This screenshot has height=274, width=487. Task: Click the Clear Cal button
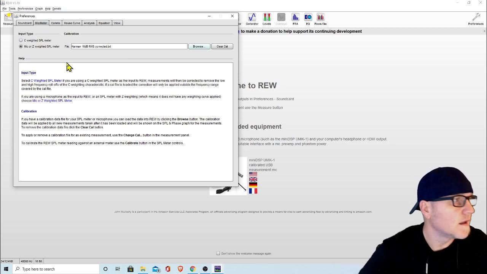pos(222,46)
